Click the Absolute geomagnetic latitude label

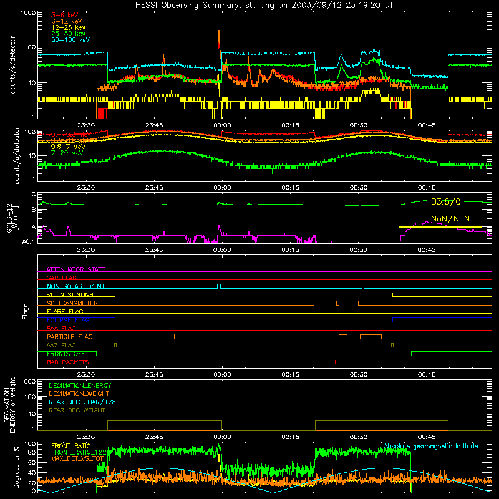[431, 447]
